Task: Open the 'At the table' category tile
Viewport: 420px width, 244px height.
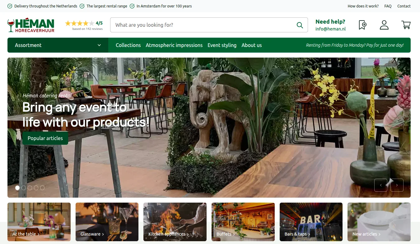Action: point(39,222)
